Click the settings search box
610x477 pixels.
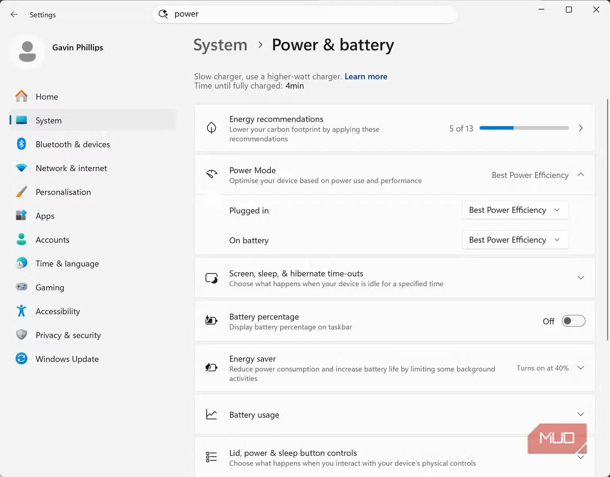pos(305,14)
